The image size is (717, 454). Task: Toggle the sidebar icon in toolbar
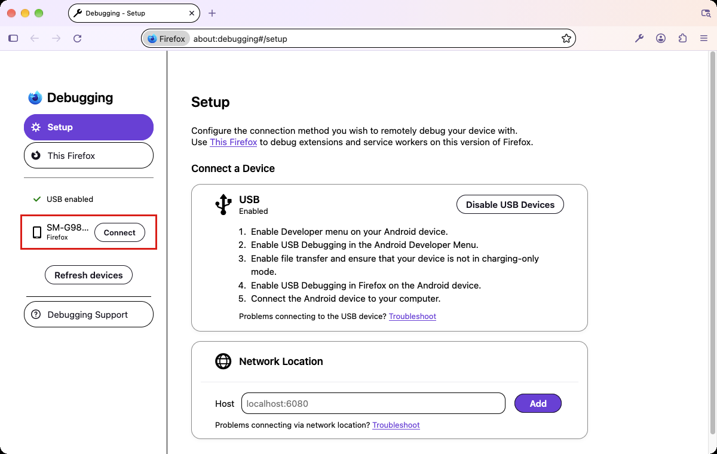tap(13, 38)
